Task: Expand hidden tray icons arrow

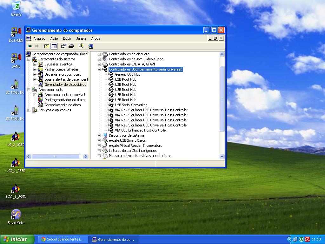Action: (x=289, y=240)
